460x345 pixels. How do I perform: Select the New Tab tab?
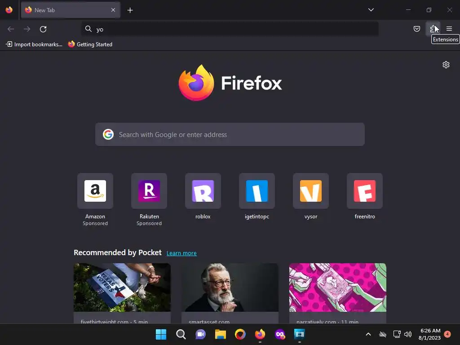click(x=71, y=10)
